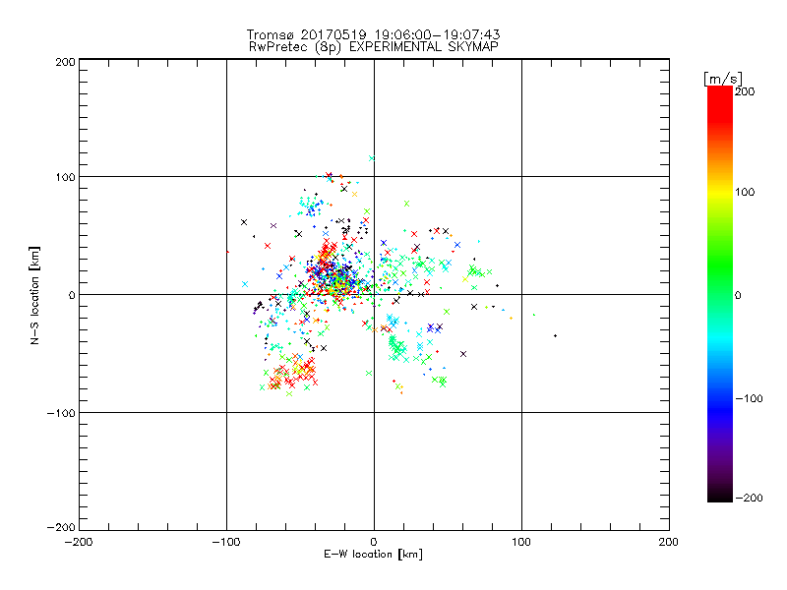Click the y-axis tick label '0'
Viewport: 787px width, 590px height.
72,295
